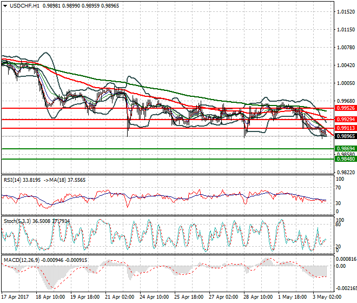Viewport: 357px width, 303px height.
Task: Select the 1 May 18:00 time label
Action: (293, 297)
